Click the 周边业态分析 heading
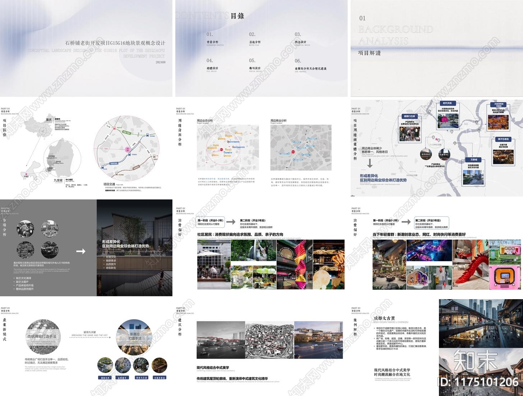This screenshot has height=396, width=523. [205, 121]
